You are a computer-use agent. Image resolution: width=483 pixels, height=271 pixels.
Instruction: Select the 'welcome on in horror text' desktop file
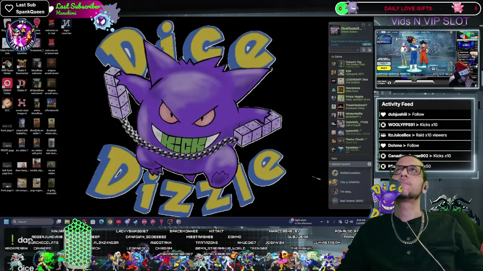pos(51,47)
